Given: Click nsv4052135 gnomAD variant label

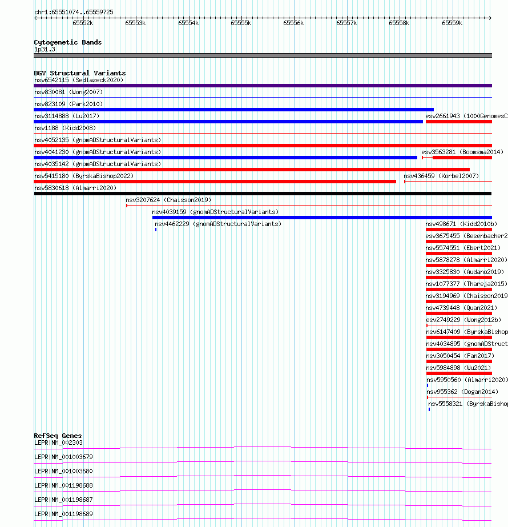Looking at the screenshot, I should coord(98,140).
